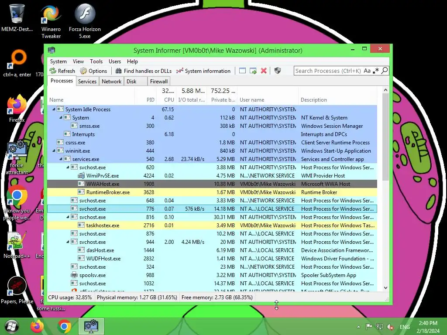Sort by the CPU column header
Screen dimensions: 447x335
[x=166, y=100]
